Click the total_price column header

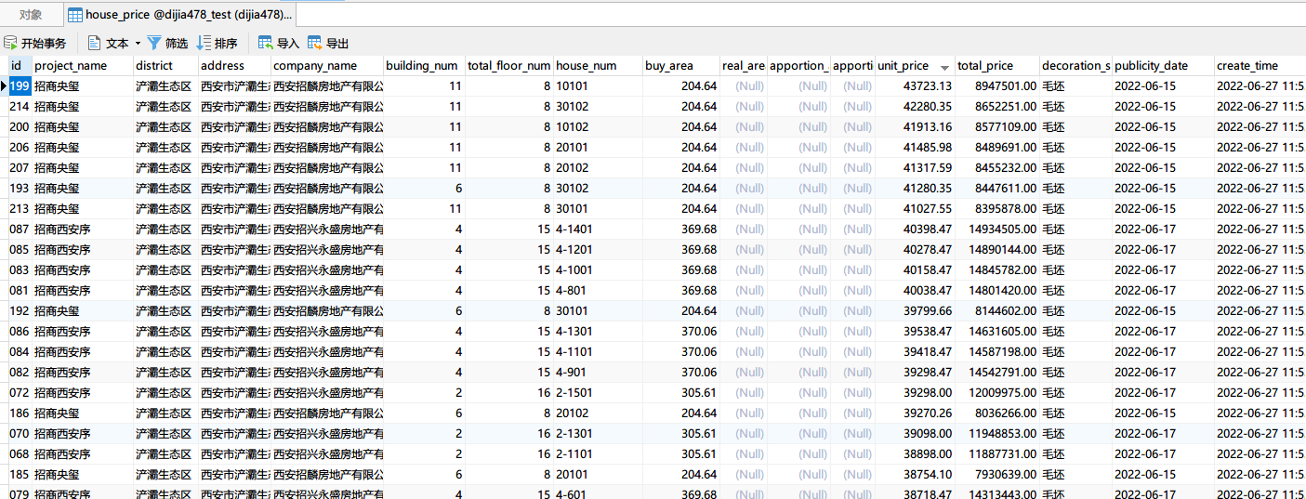984,66
